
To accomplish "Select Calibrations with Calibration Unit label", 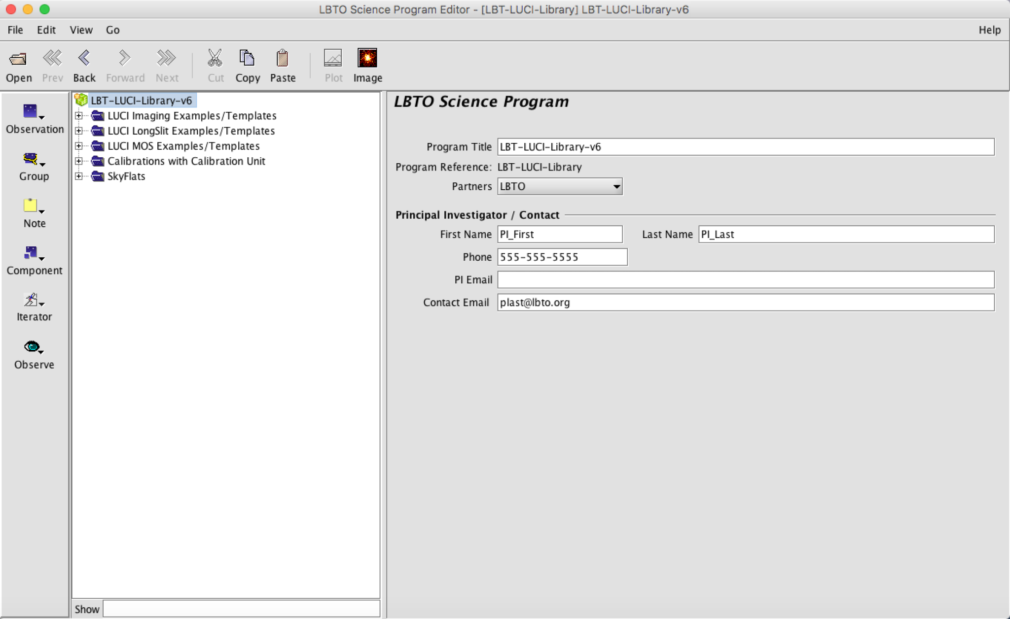I will pos(186,161).
